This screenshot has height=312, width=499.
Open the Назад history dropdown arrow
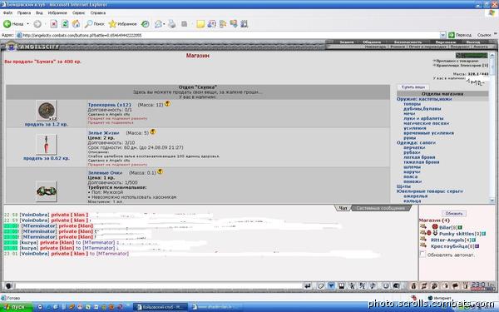pos(28,24)
